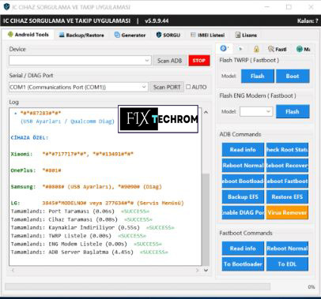Image resolution: width=321 pixels, height=299 pixels.
Task: Click the Restore EFS button
Action: pos(287,197)
